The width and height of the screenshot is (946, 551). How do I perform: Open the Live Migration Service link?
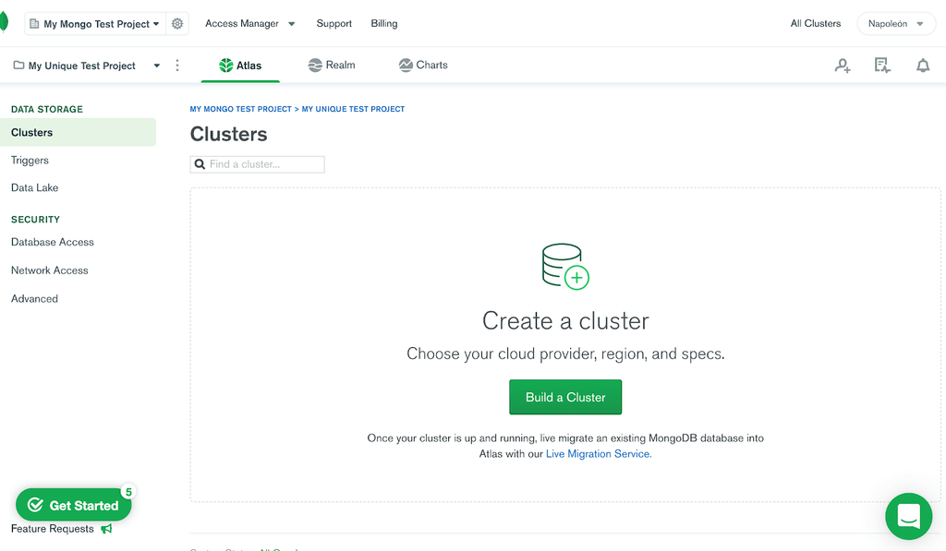(598, 453)
